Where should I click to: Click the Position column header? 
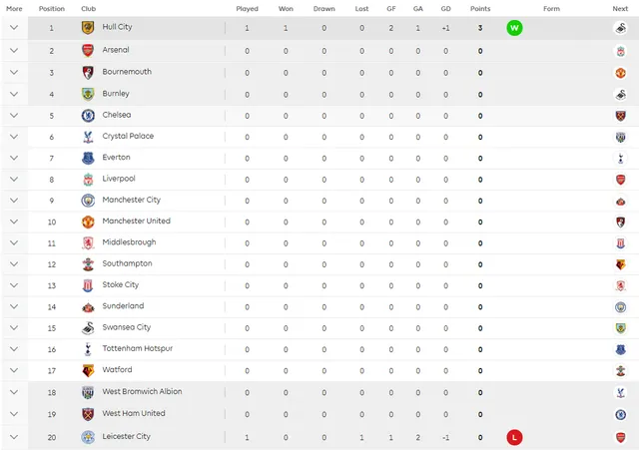[x=52, y=9]
